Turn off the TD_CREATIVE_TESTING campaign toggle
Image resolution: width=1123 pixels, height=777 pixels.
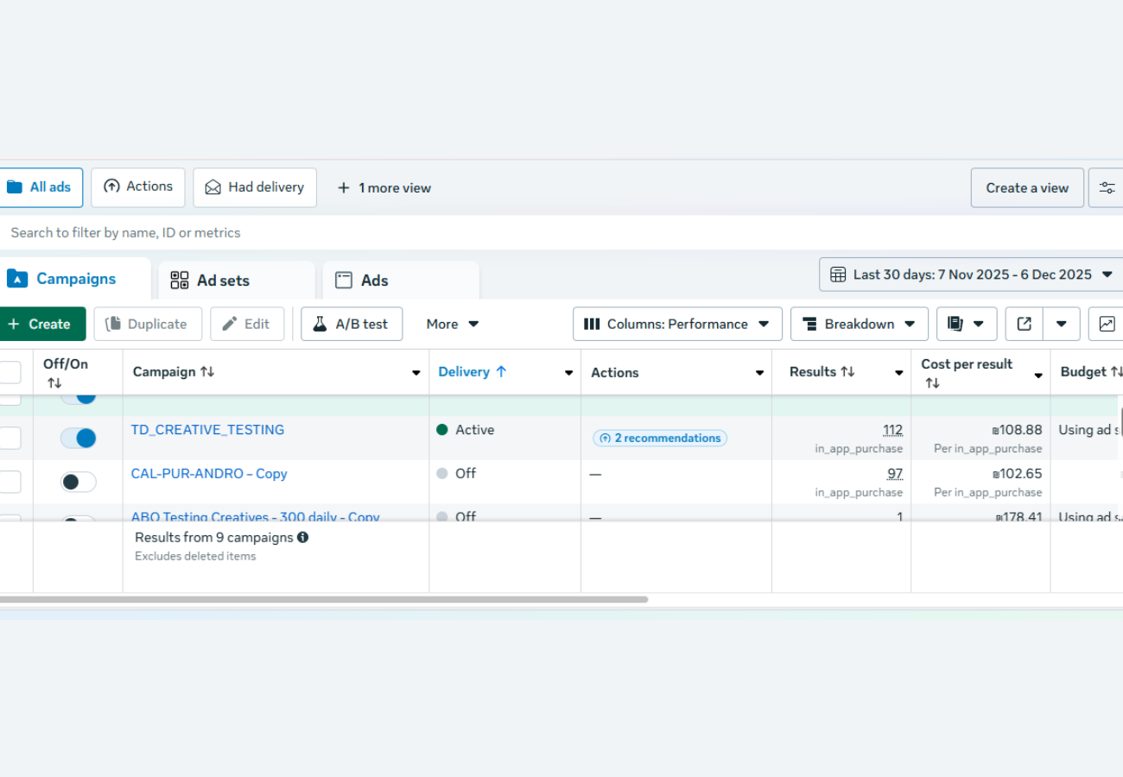click(x=79, y=438)
